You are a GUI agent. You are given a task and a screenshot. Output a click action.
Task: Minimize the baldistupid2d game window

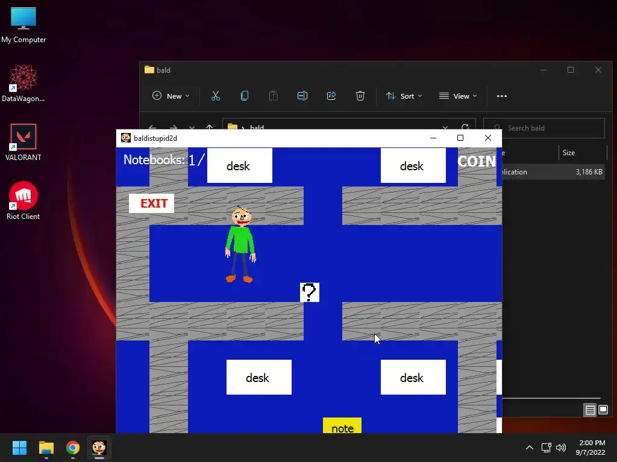coord(433,138)
